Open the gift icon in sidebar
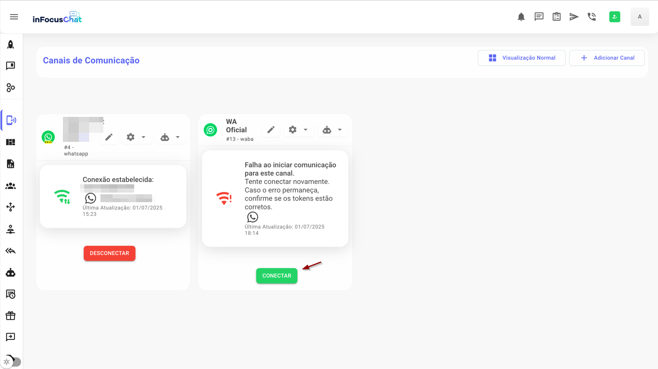The image size is (658, 369). [x=11, y=316]
